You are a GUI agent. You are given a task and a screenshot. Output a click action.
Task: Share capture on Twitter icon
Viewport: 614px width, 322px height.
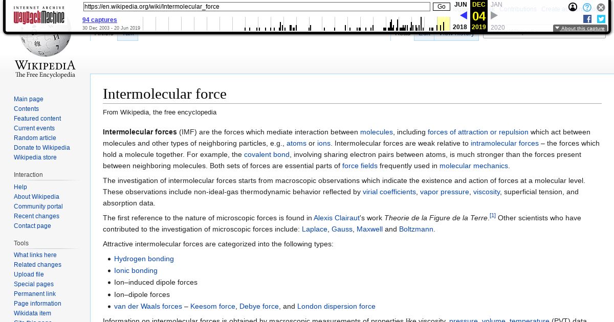point(601,19)
